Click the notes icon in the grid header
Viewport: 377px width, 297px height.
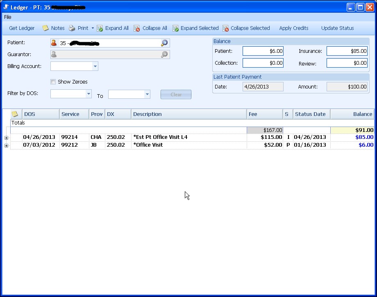click(x=15, y=113)
